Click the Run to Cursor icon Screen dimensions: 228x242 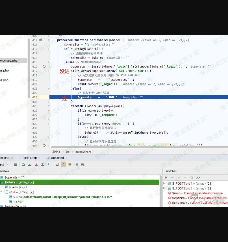[49, 165]
